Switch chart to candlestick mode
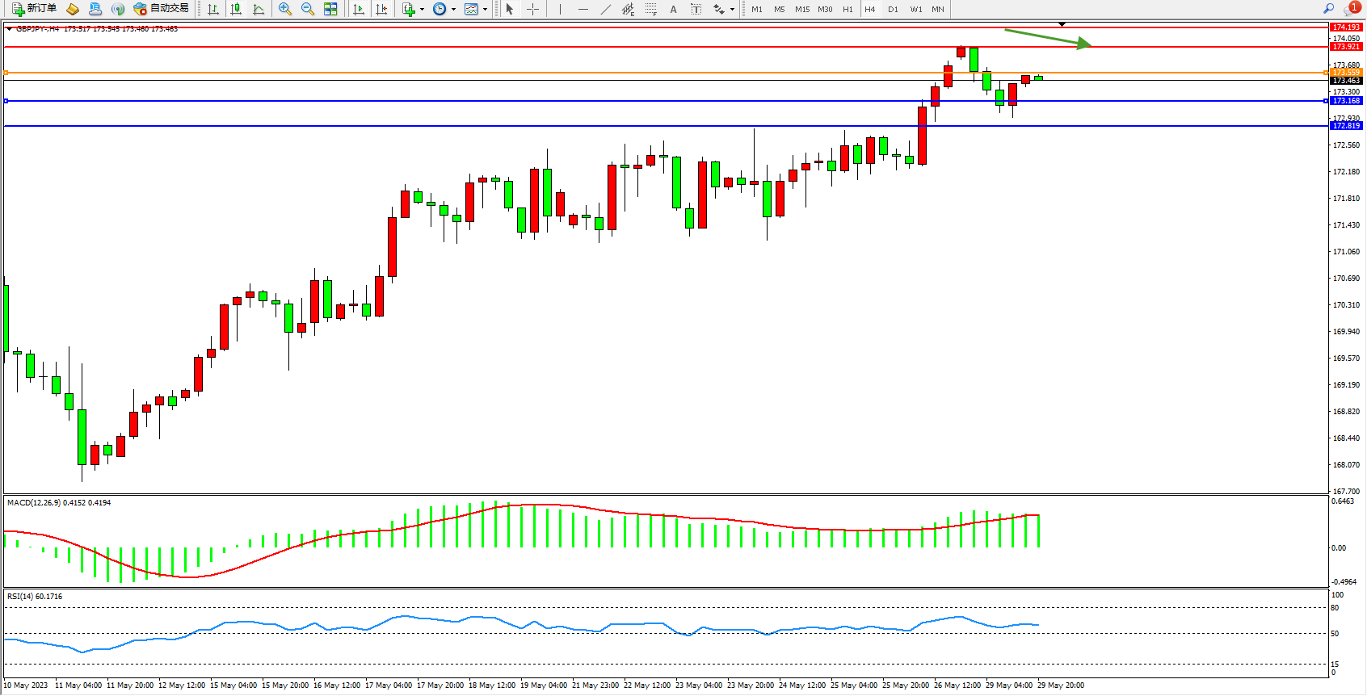 coord(236,9)
